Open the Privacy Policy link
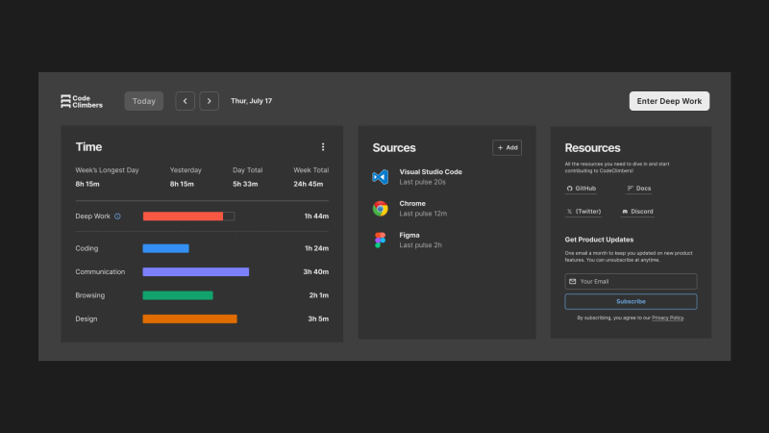 click(x=667, y=318)
